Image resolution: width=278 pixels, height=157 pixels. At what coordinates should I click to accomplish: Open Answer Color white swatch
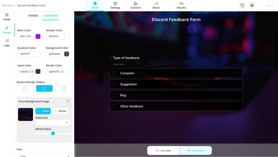click(66, 36)
